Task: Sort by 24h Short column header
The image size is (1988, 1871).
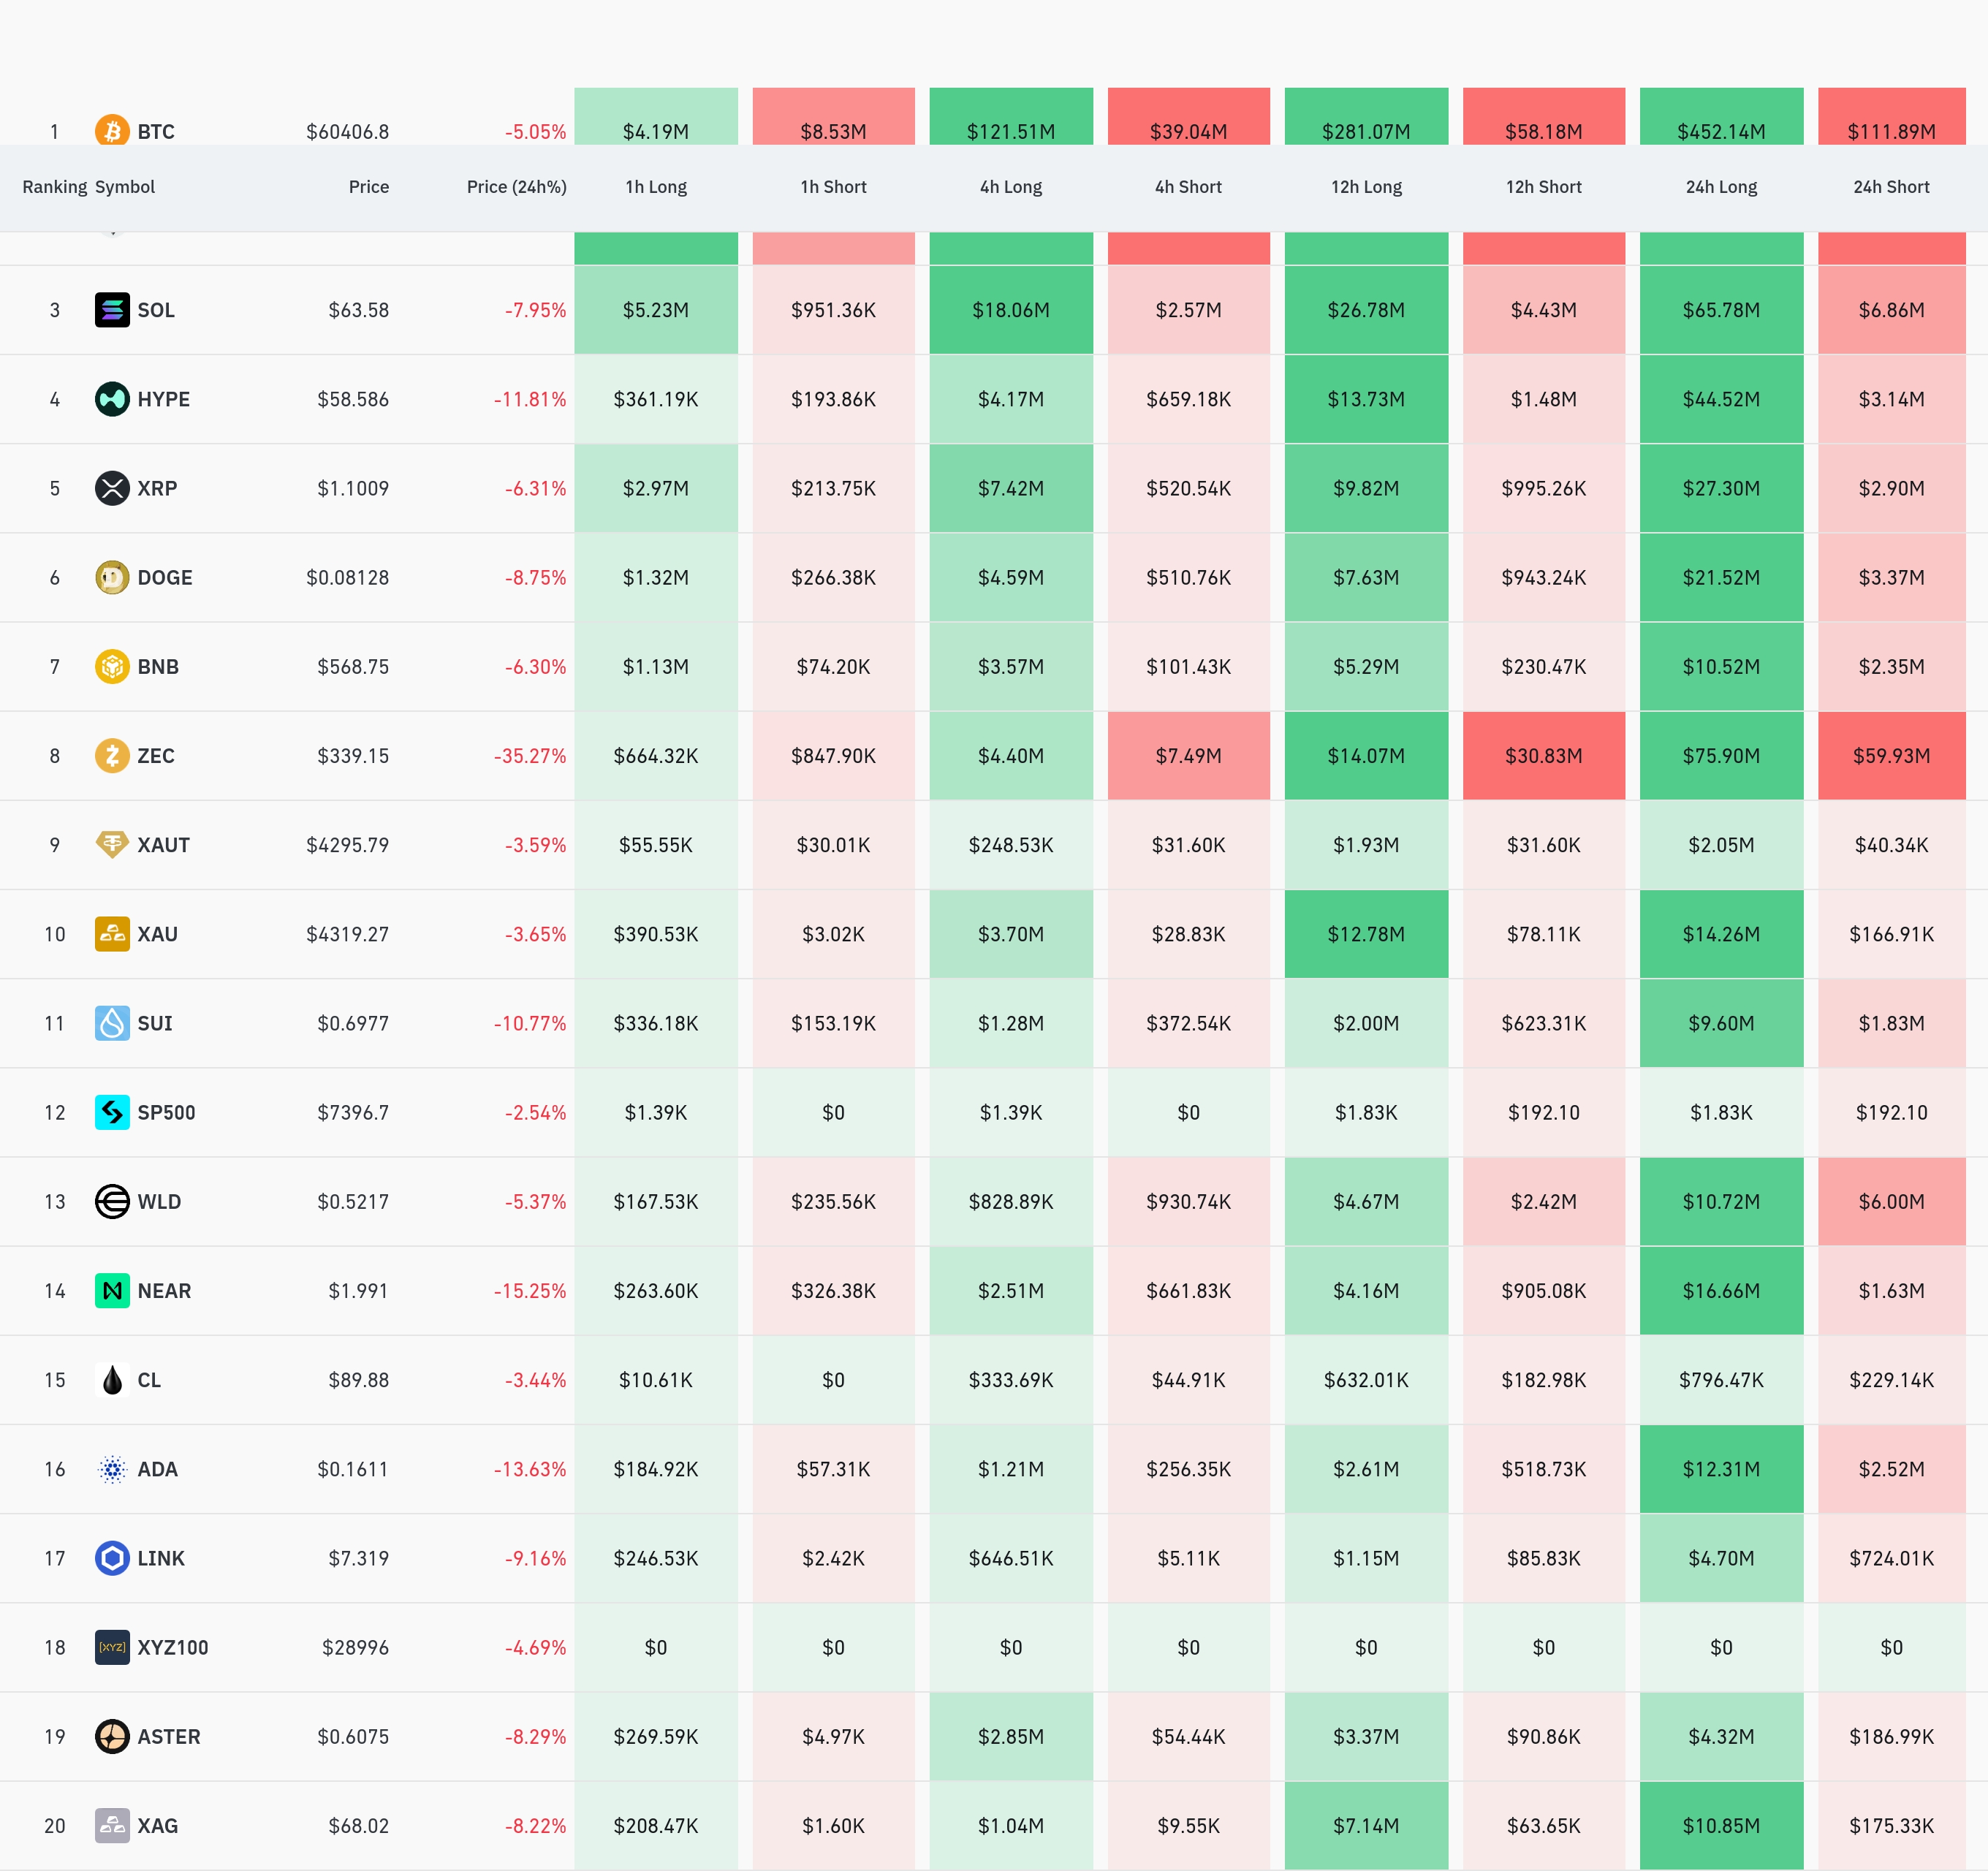Action: [1891, 187]
